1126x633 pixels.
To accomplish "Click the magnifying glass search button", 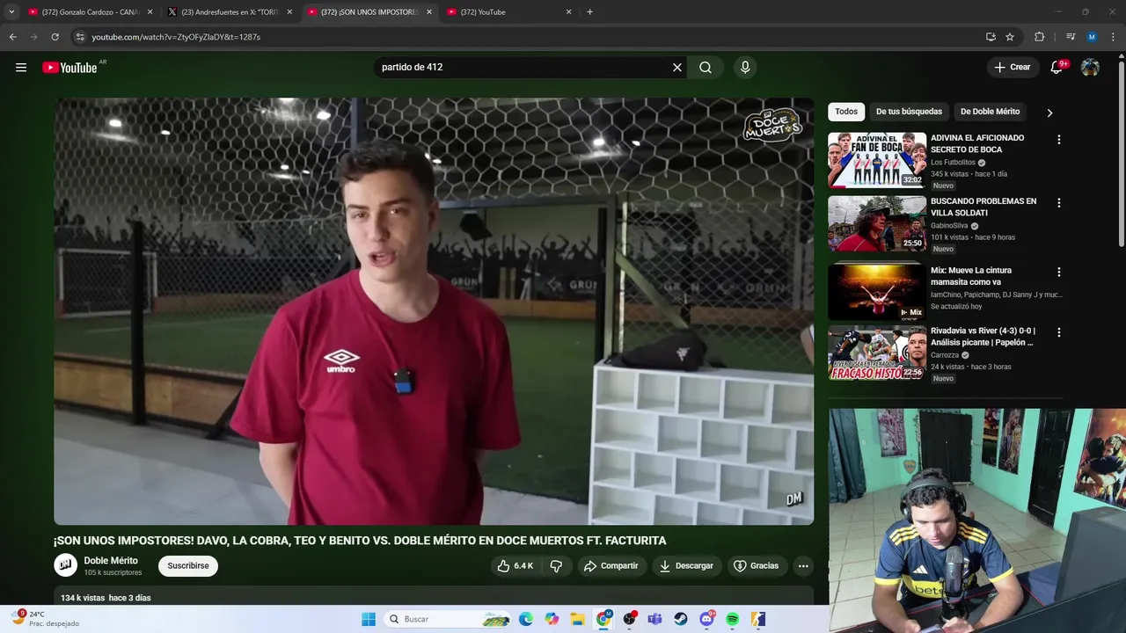I will tap(706, 68).
